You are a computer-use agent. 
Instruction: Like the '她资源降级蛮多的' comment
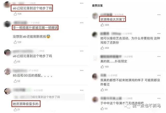click(15, 110)
